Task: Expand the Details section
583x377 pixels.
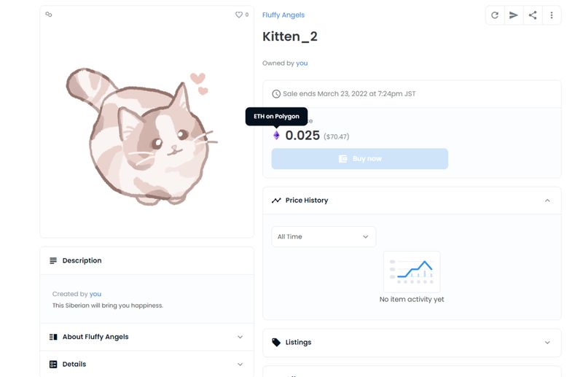Action: click(x=240, y=364)
